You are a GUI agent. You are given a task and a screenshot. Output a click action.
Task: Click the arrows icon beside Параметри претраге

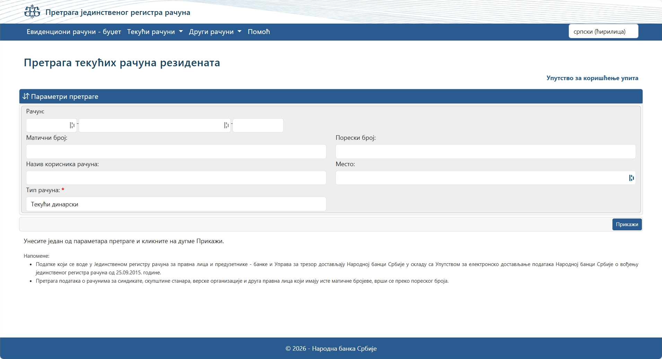click(26, 96)
